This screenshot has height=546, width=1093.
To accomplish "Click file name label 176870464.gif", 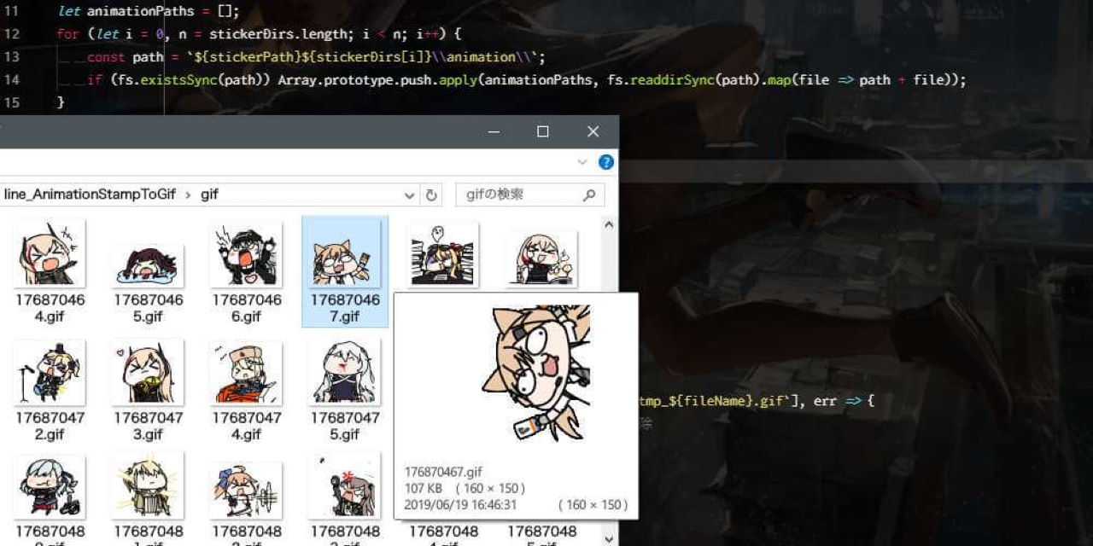I will 50,308.
